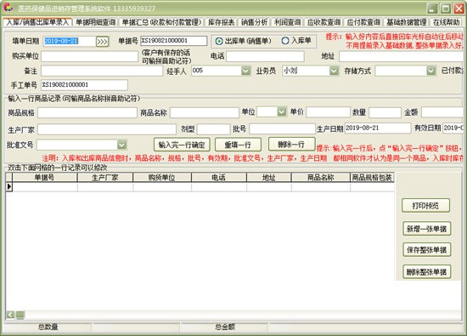Viewport: 467px width, 336px height.
Task: Click the horizontal scrollbar left arrow
Action: [x=10, y=315]
